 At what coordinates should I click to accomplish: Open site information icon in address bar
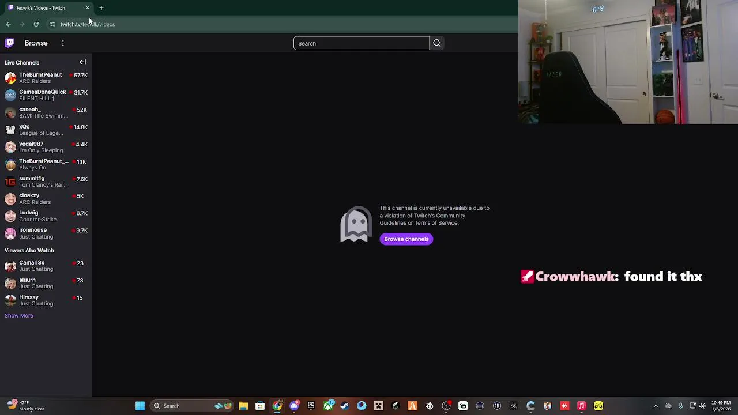pos(52,24)
